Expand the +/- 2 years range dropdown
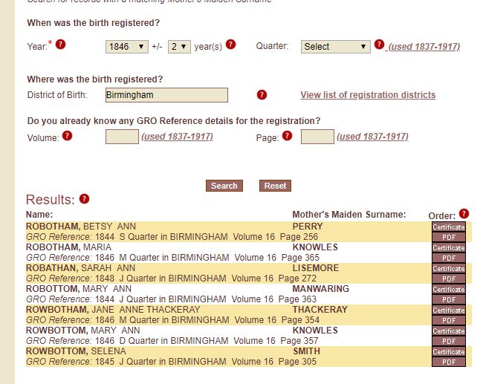Image resolution: width=483 pixels, height=384 pixels. point(179,47)
